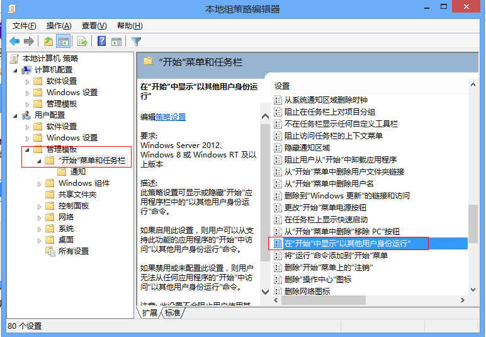Screen dimensions: 486x337
Task: Select 从"开始"菜单中删除"移除 PC"按钮 setting
Action: [x=342, y=232]
